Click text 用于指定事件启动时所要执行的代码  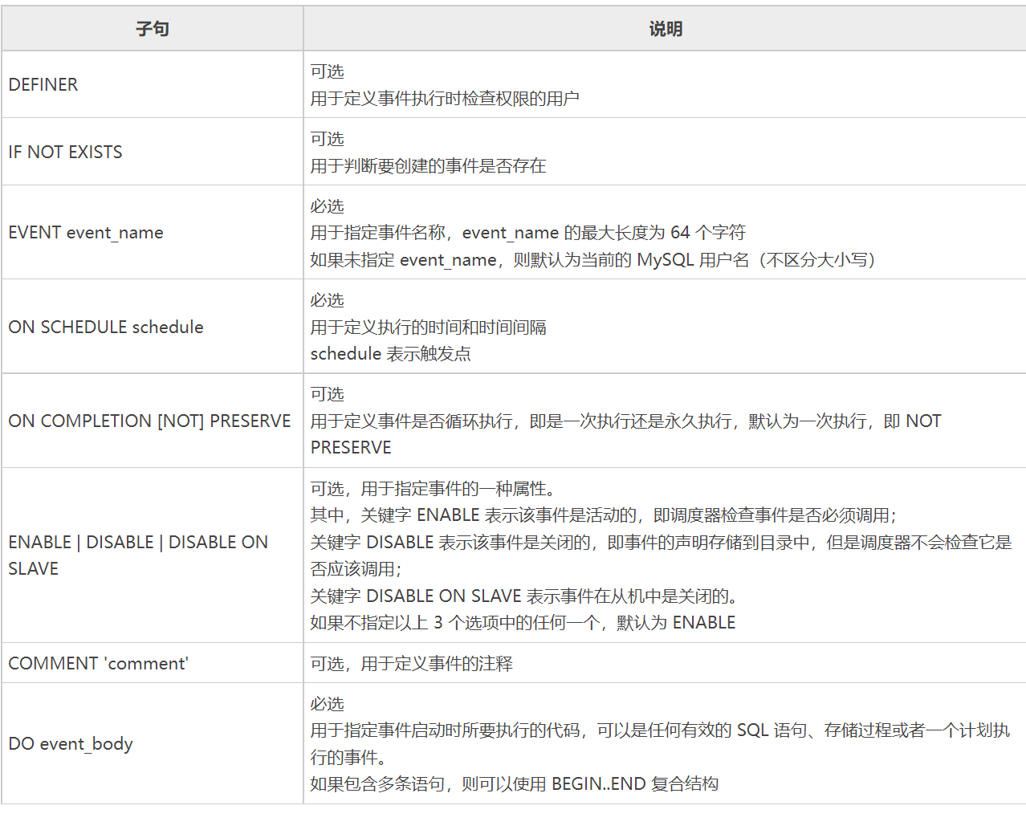point(445,730)
